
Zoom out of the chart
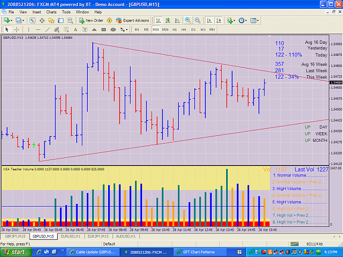coord(198,20)
